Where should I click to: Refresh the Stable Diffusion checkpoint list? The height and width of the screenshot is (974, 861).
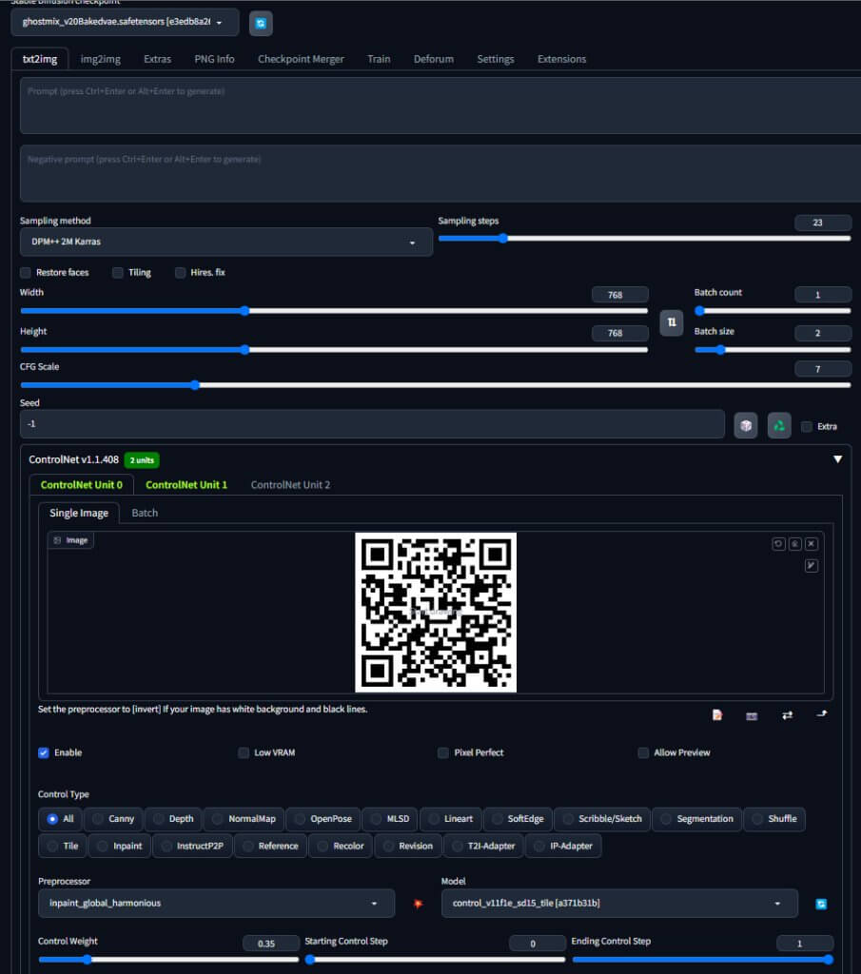click(261, 23)
